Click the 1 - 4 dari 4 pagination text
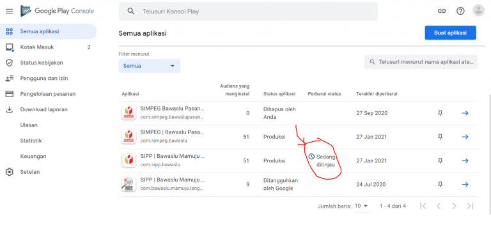The height and width of the screenshot is (232, 491). 393,206
